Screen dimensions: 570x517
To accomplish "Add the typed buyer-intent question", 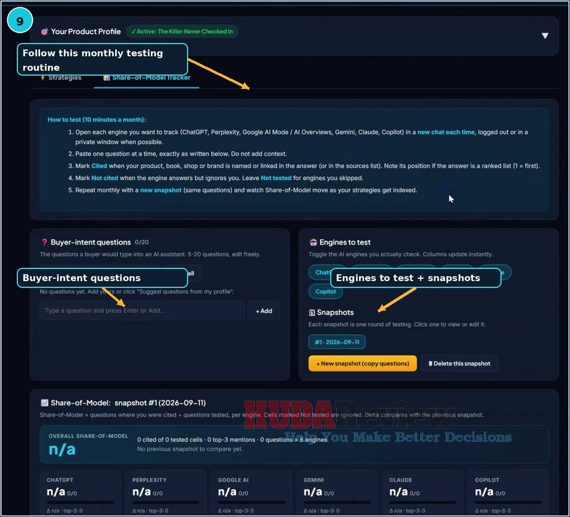I will (x=264, y=311).
